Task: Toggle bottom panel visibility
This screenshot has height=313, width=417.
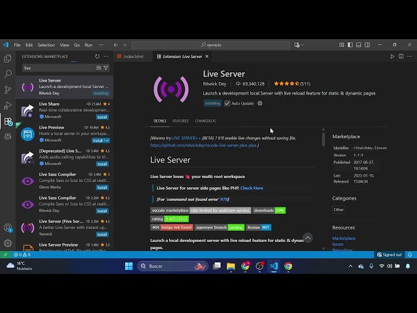Action: click(x=359, y=45)
